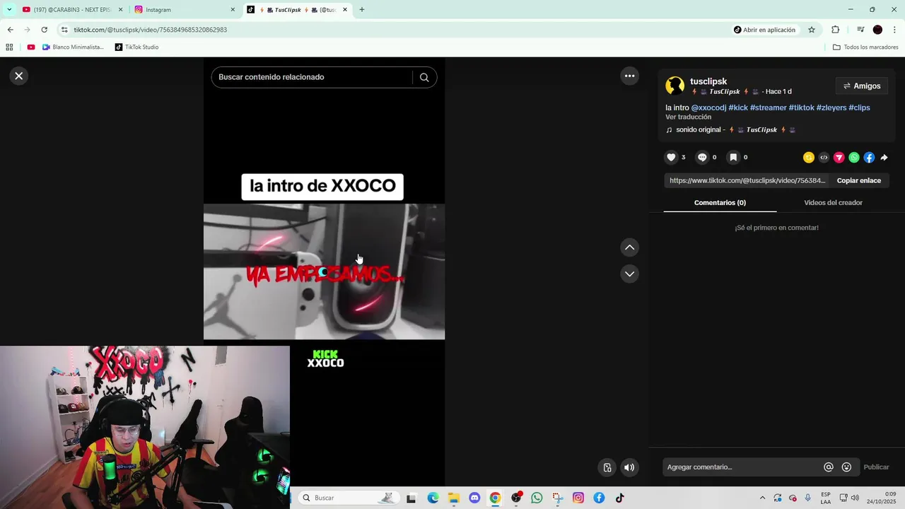
Task: Send to friends via red paper-plane icon
Action: 839,158
